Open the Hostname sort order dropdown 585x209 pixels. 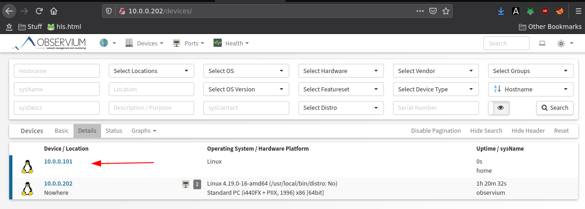click(x=531, y=89)
